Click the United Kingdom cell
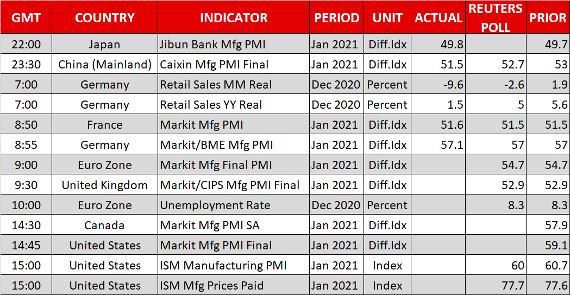Screen dimensions: 570x295 (105, 185)
